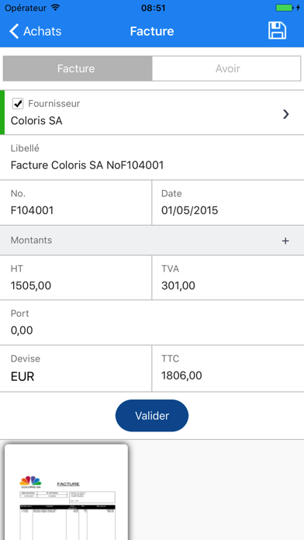Tap the Wi-Fi signal icon
This screenshot has width=304, height=540.
point(55,8)
